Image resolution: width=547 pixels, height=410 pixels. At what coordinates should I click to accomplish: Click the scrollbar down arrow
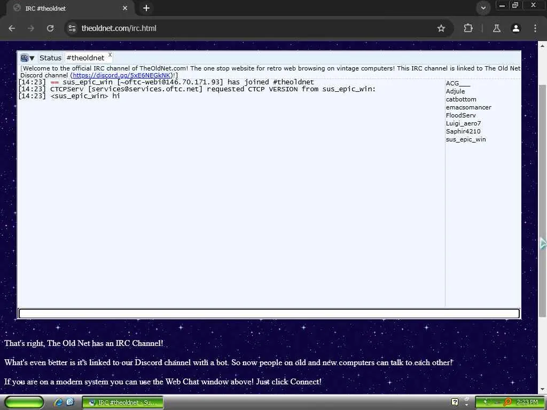click(543, 389)
